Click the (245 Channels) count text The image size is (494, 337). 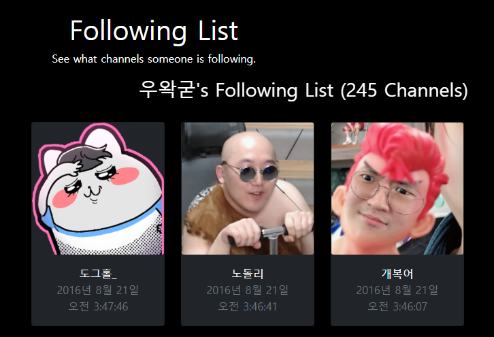click(x=404, y=91)
